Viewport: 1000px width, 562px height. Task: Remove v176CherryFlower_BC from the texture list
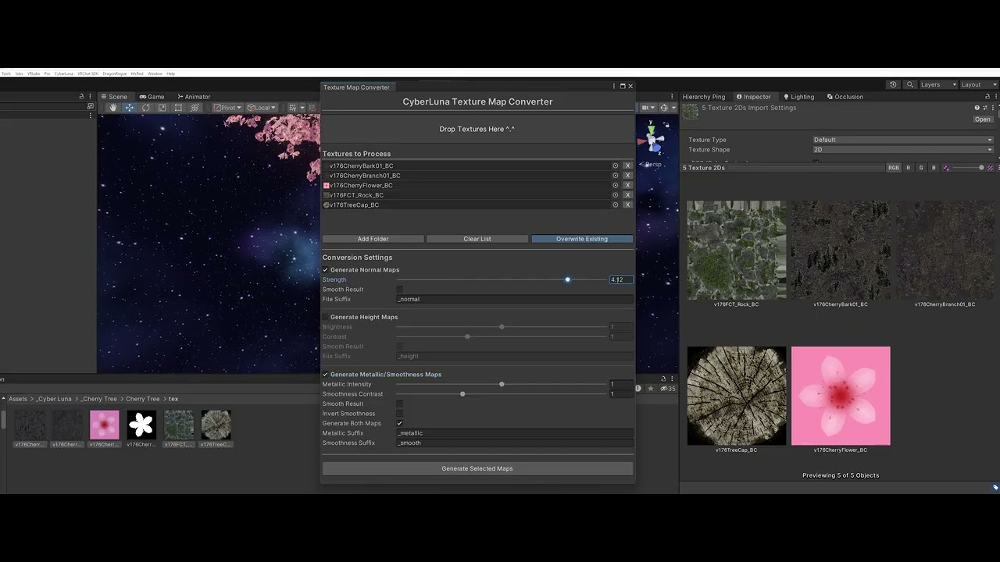click(x=627, y=186)
